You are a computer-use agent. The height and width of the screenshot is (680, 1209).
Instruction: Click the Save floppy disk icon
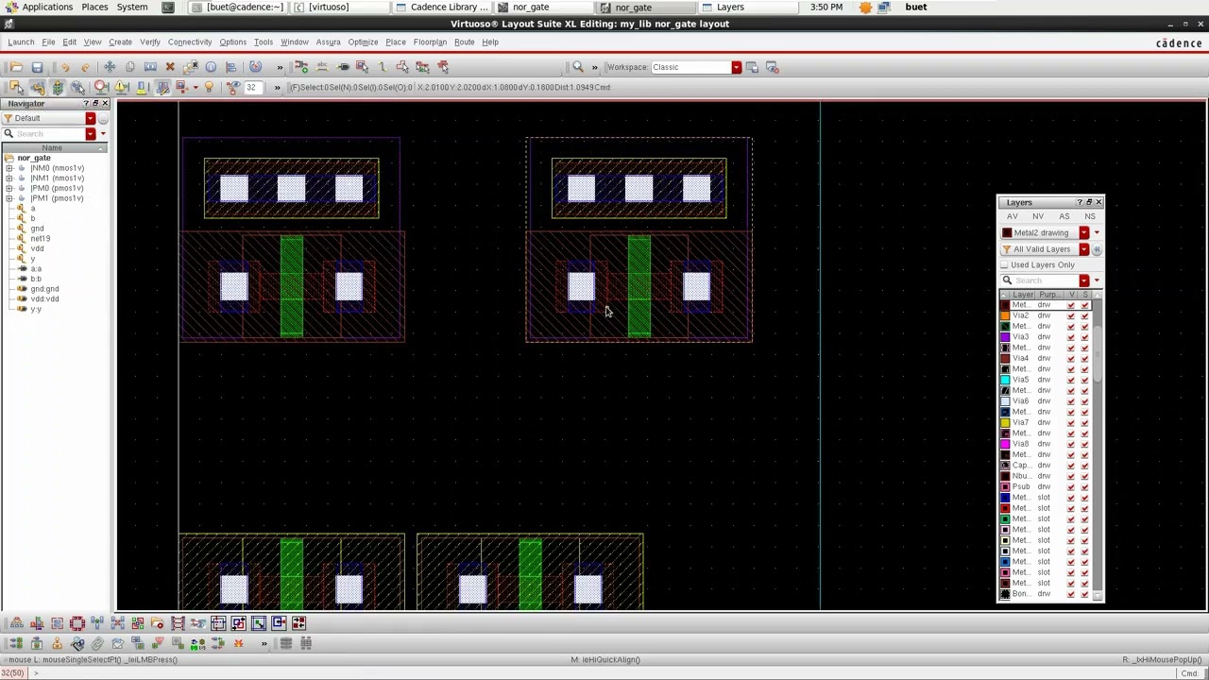(37, 67)
